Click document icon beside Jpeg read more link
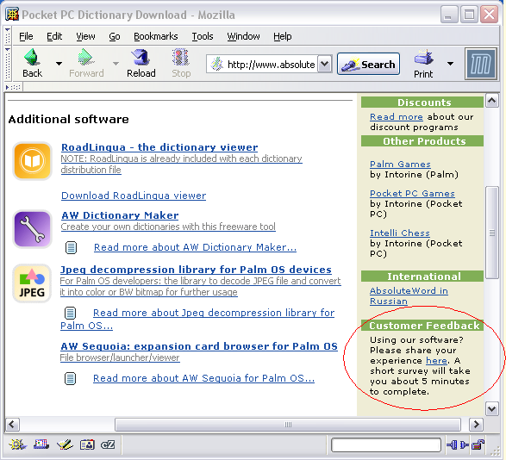 click(x=71, y=313)
